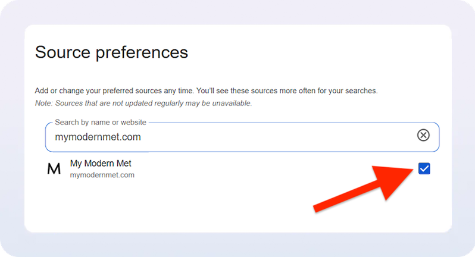Click the My Modern Met "M" logo

tap(54, 169)
